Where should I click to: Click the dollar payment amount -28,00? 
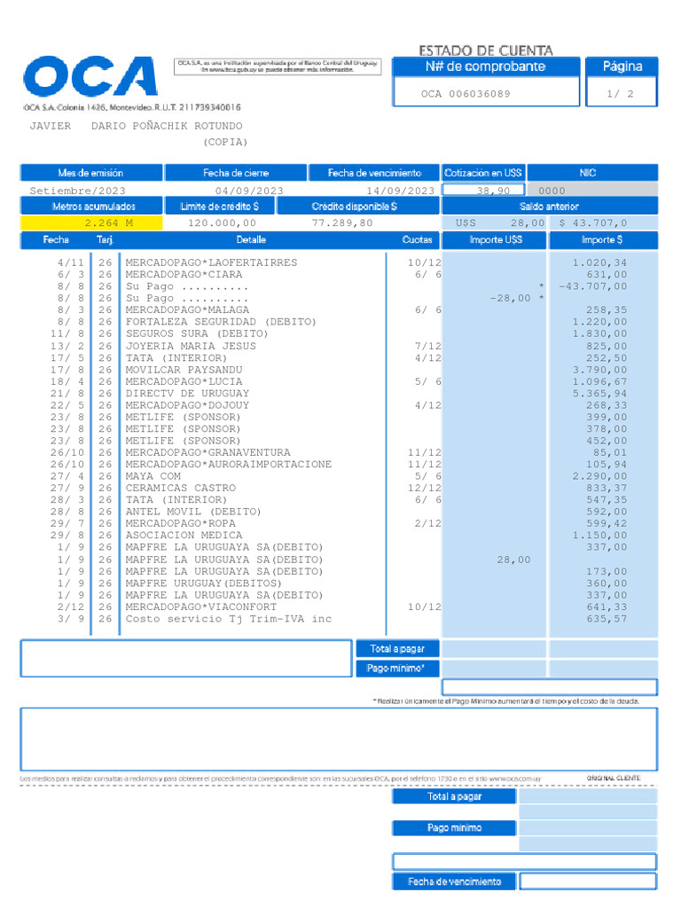coord(510,298)
